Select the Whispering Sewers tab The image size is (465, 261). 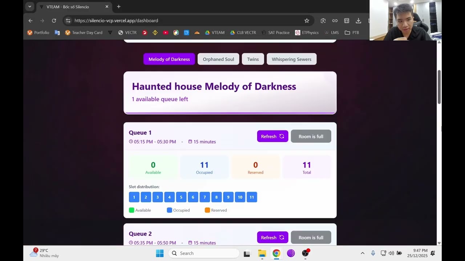[x=291, y=59]
